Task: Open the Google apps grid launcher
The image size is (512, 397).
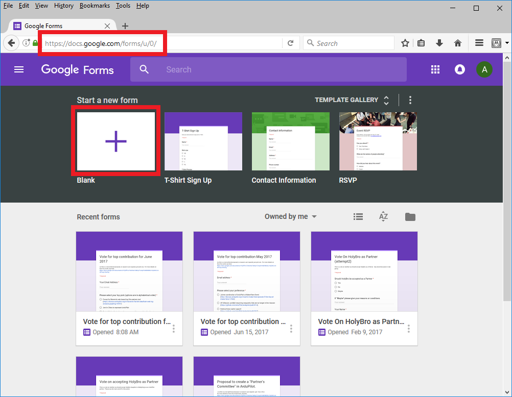Action: click(435, 69)
